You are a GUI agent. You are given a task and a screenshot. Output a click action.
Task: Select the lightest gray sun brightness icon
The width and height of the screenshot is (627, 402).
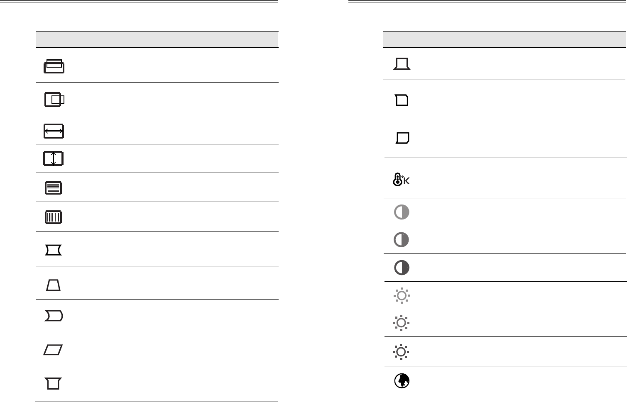pyautogui.click(x=402, y=296)
